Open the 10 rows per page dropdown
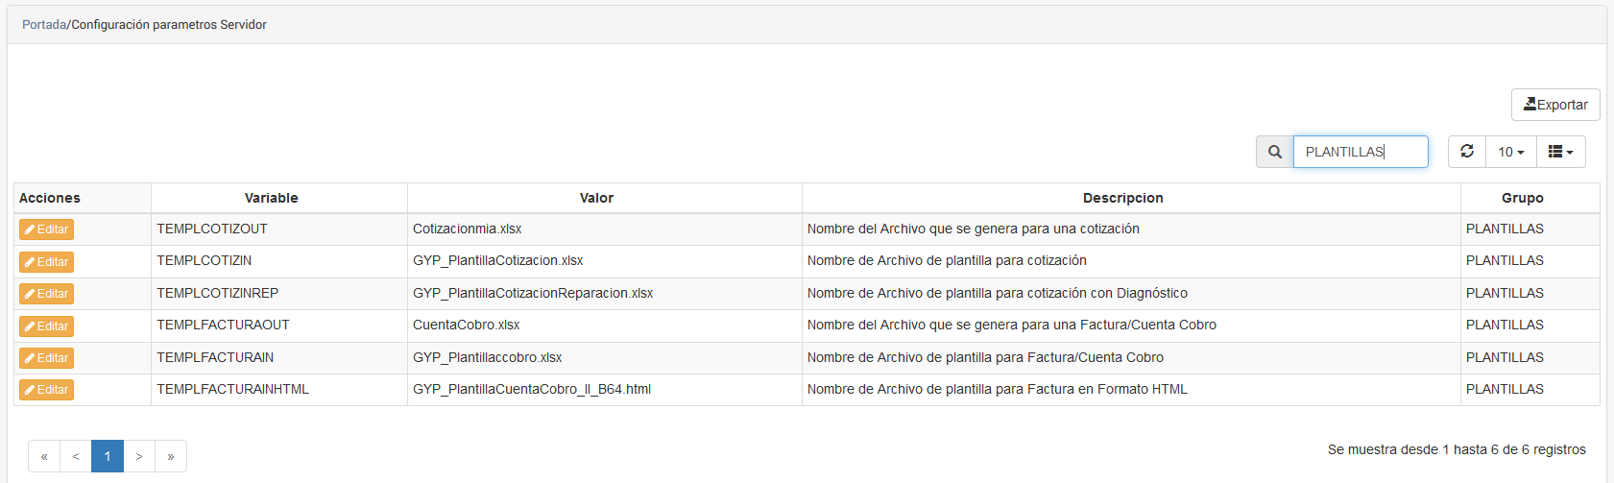 pyautogui.click(x=1510, y=152)
